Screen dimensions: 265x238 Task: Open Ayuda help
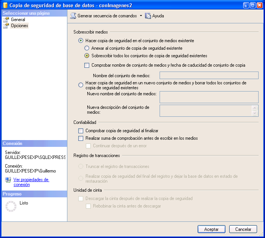pyautogui.click(x=158, y=16)
